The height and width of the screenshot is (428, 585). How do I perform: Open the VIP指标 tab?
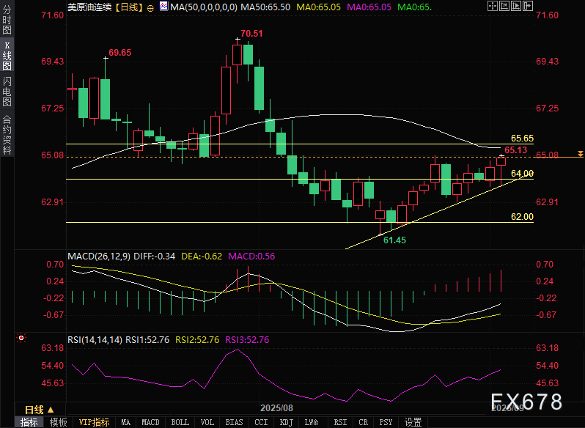94,422
